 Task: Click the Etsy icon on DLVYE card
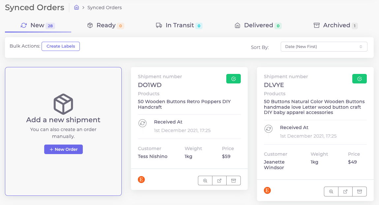(267, 191)
